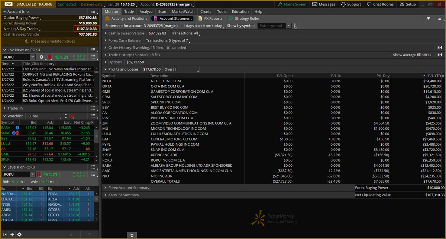Open the Suhail watchlist selector
This screenshot has height=239, width=446.
44,116
